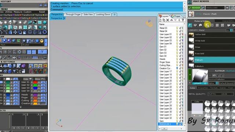Viewport: 235px width, 132px height.
Task: Open the Measure menu
Action: click(18, 12)
